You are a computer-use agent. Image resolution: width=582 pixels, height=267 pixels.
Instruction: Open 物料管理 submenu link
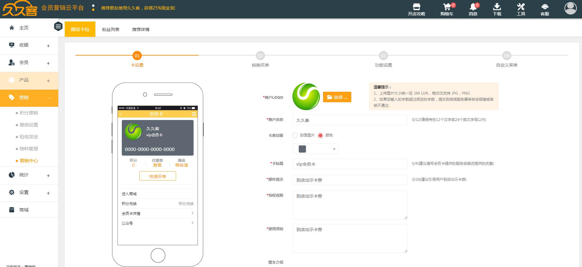pos(29,149)
